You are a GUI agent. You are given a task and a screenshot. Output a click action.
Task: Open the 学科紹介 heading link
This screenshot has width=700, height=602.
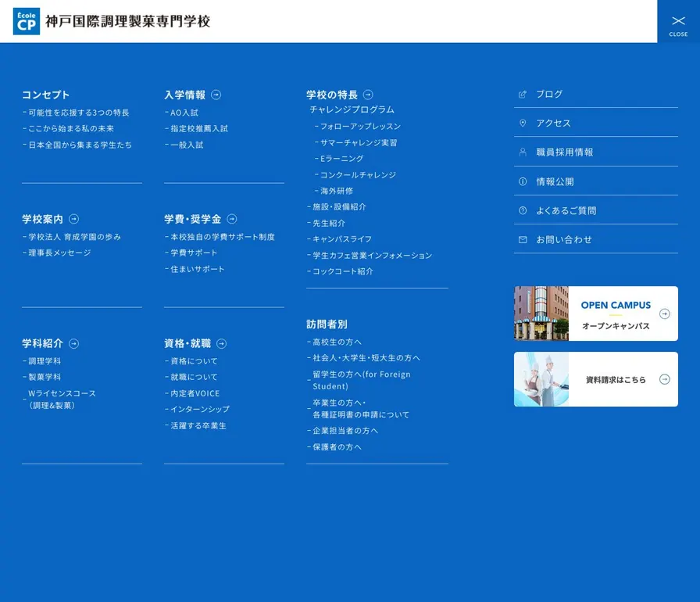click(43, 343)
